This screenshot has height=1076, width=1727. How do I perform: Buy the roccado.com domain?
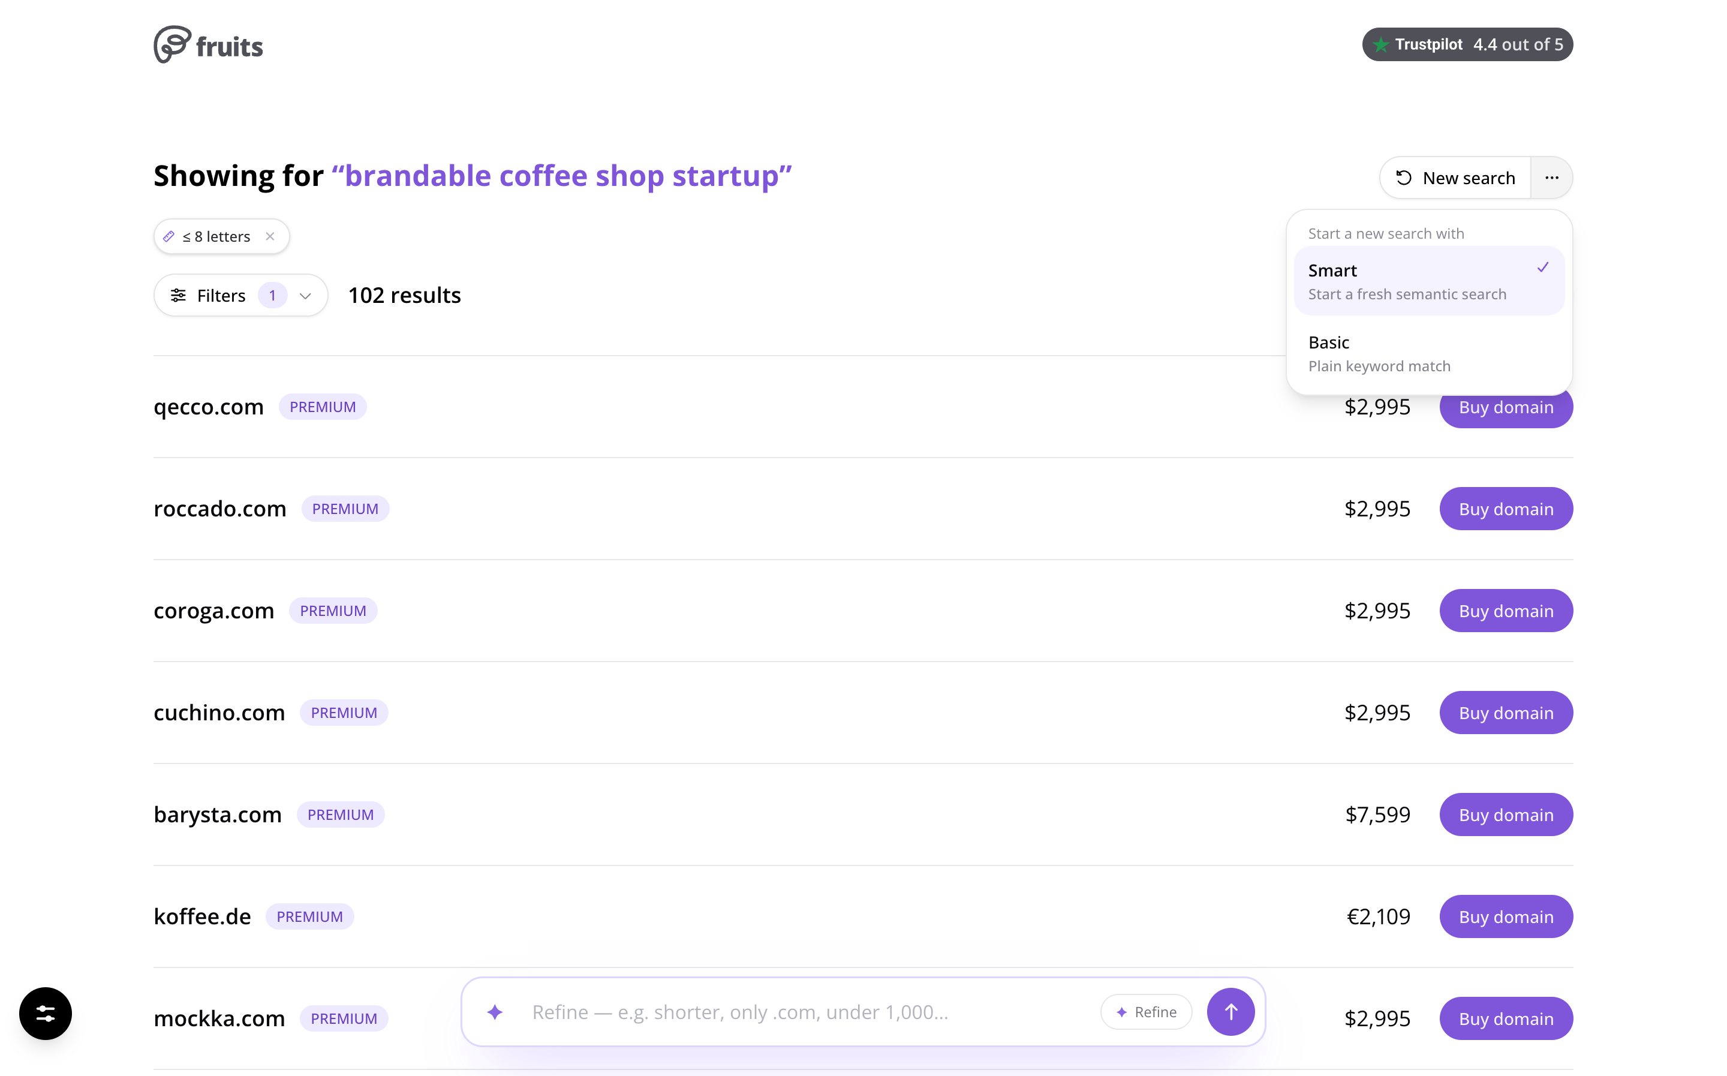pos(1506,509)
